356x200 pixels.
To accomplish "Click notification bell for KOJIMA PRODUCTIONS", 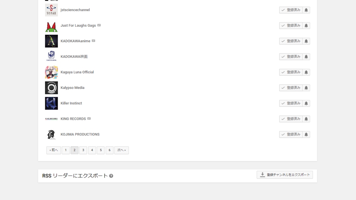I will [x=306, y=134].
